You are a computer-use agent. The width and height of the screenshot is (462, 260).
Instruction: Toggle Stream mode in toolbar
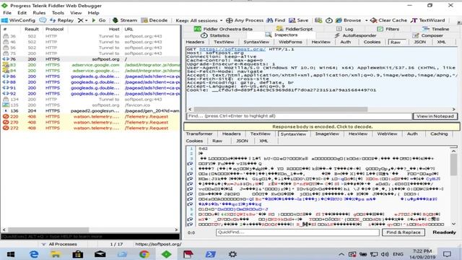[x=125, y=20]
